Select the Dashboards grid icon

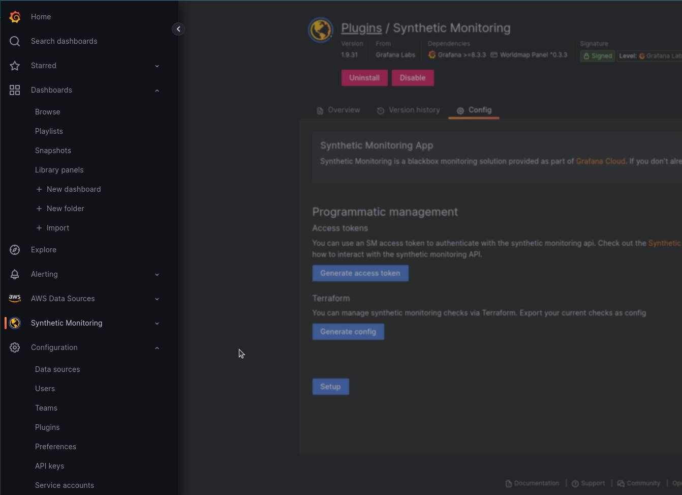coord(15,90)
